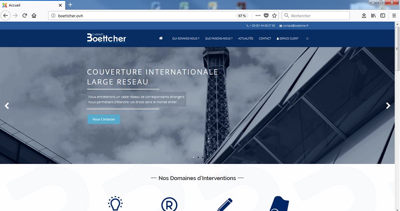
Task: Open the Qui sommes-nous menu item
Action: tap(186, 38)
